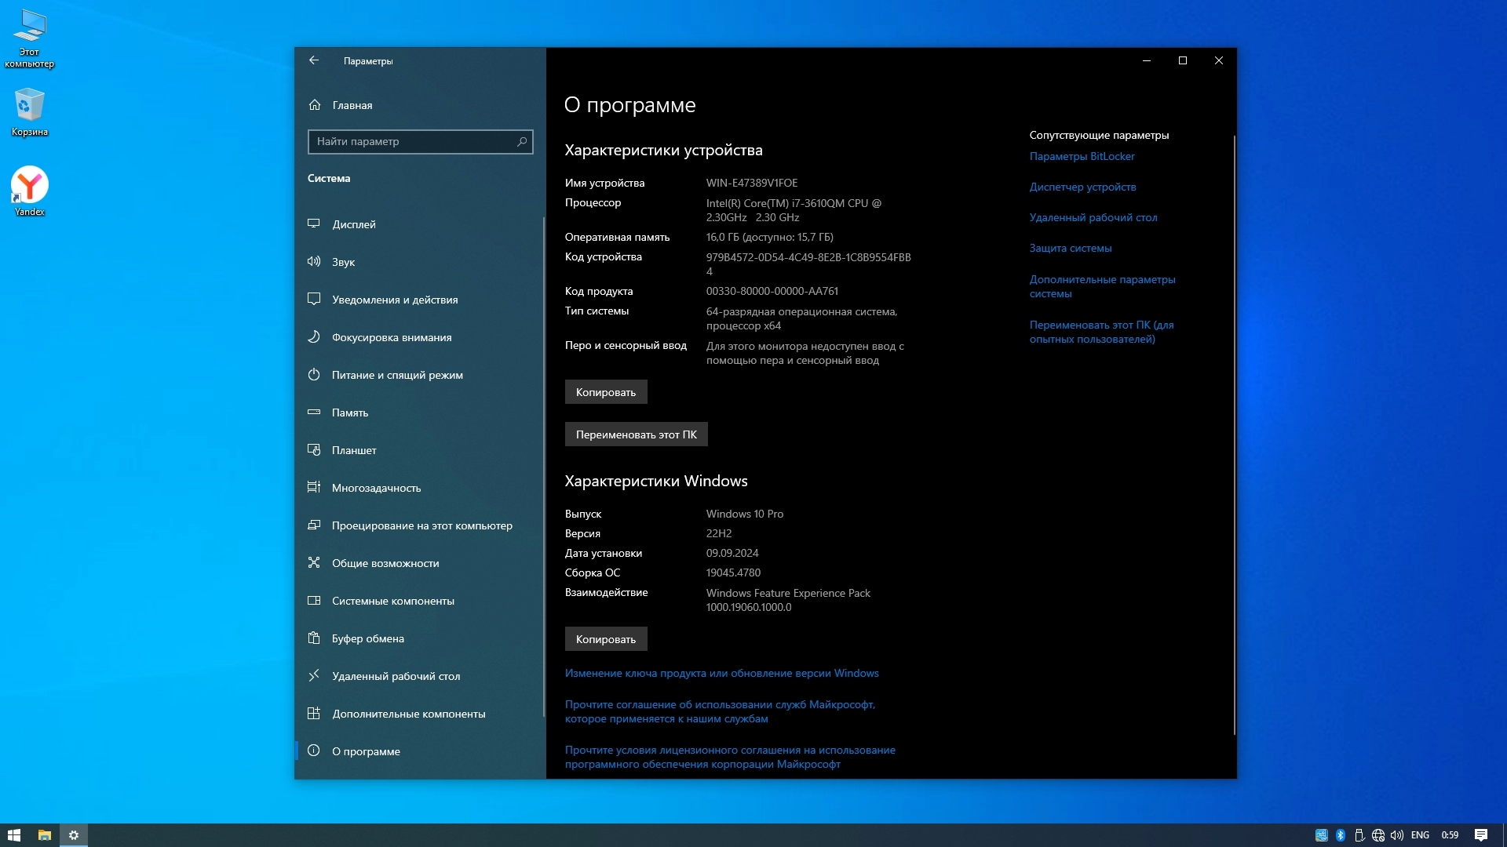Viewport: 1507px width, 847px height.
Task: Open Питание и спящий режим section
Action: [396, 375]
